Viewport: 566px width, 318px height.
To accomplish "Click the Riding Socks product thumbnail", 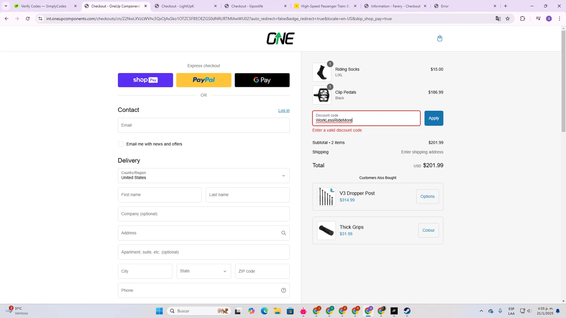I will tap(322, 72).
